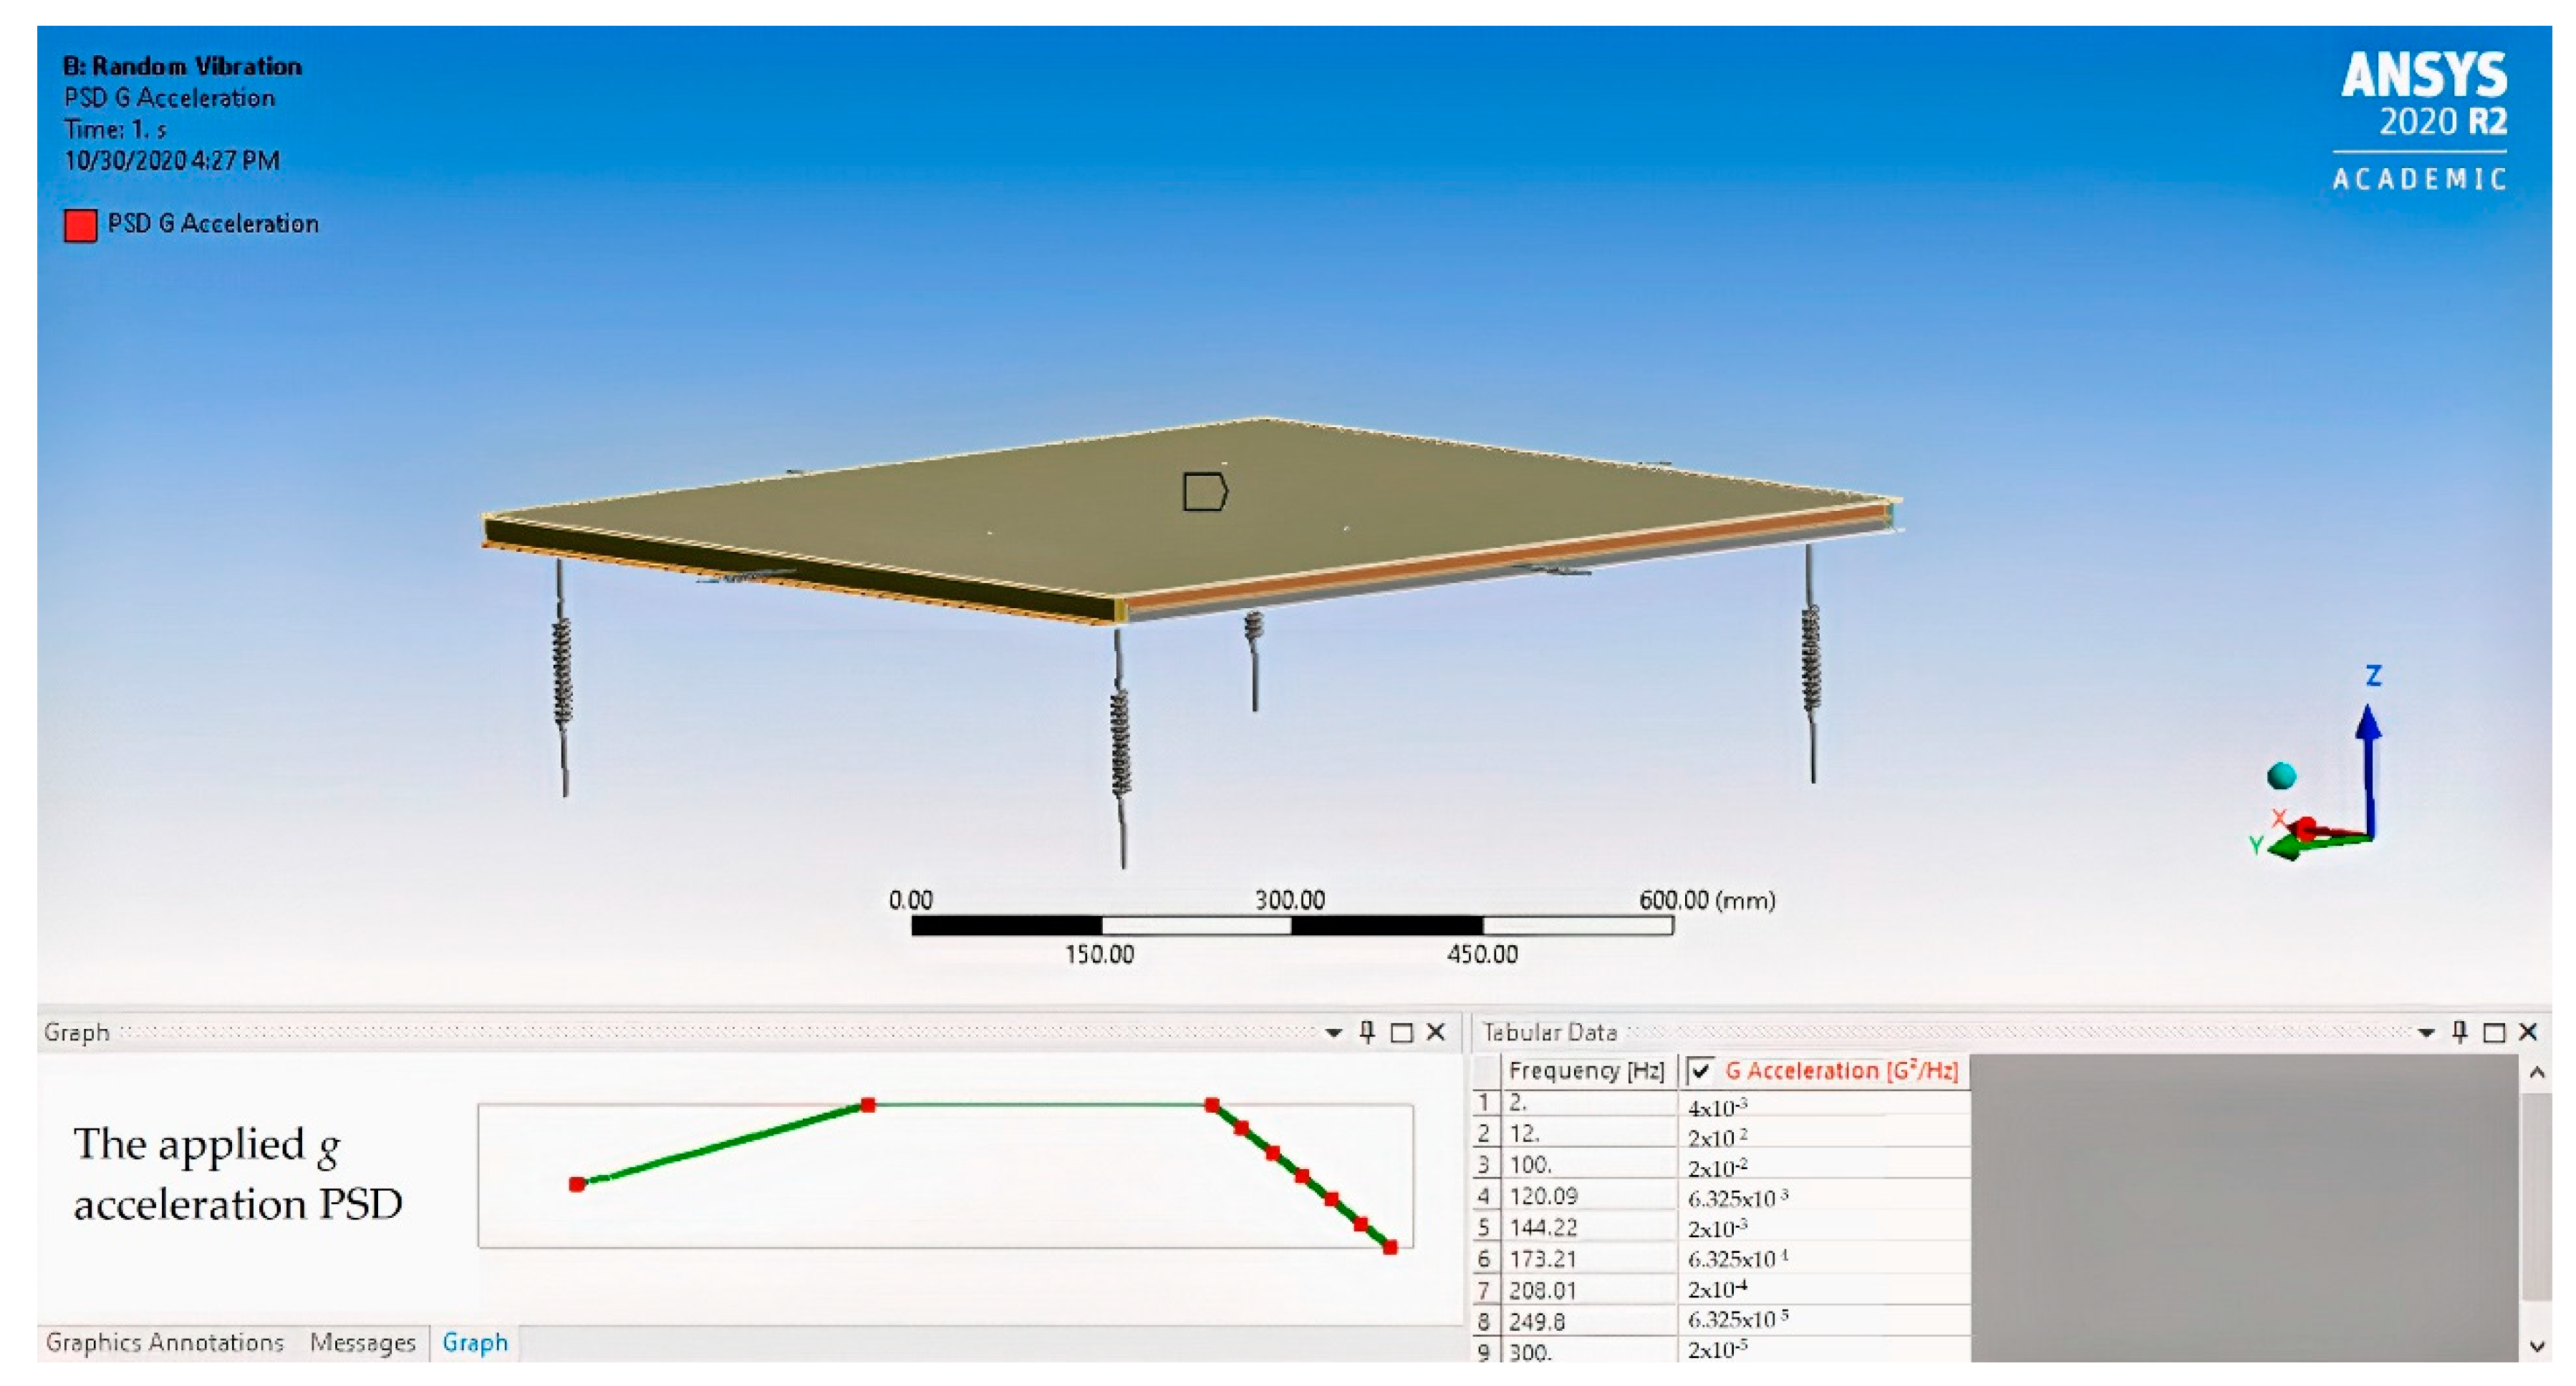This screenshot has width=2576, height=1386.
Task: Click the cyan isometric view ball
Action: point(2281,776)
